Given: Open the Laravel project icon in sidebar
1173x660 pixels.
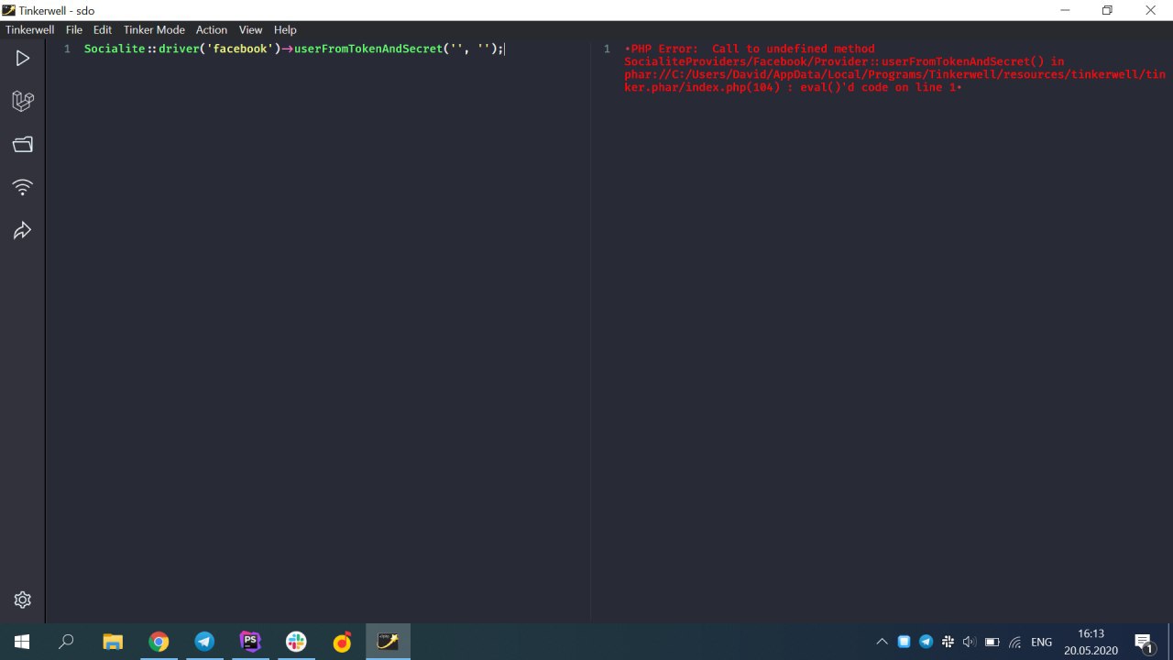Looking at the screenshot, I should 22,101.
